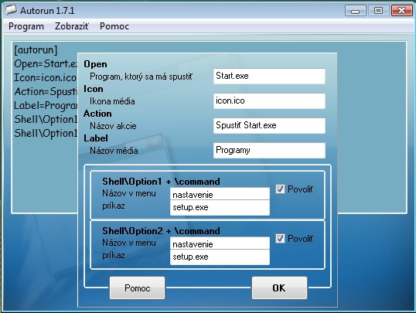Click the Open=Start.e line in text area

pos(46,63)
